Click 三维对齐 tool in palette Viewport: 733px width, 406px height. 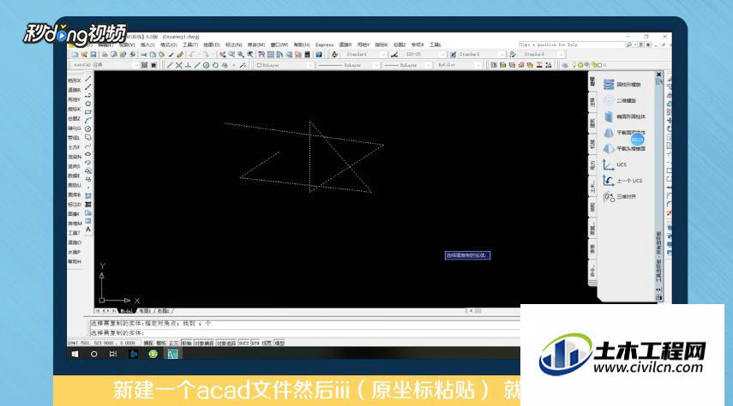point(620,197)
